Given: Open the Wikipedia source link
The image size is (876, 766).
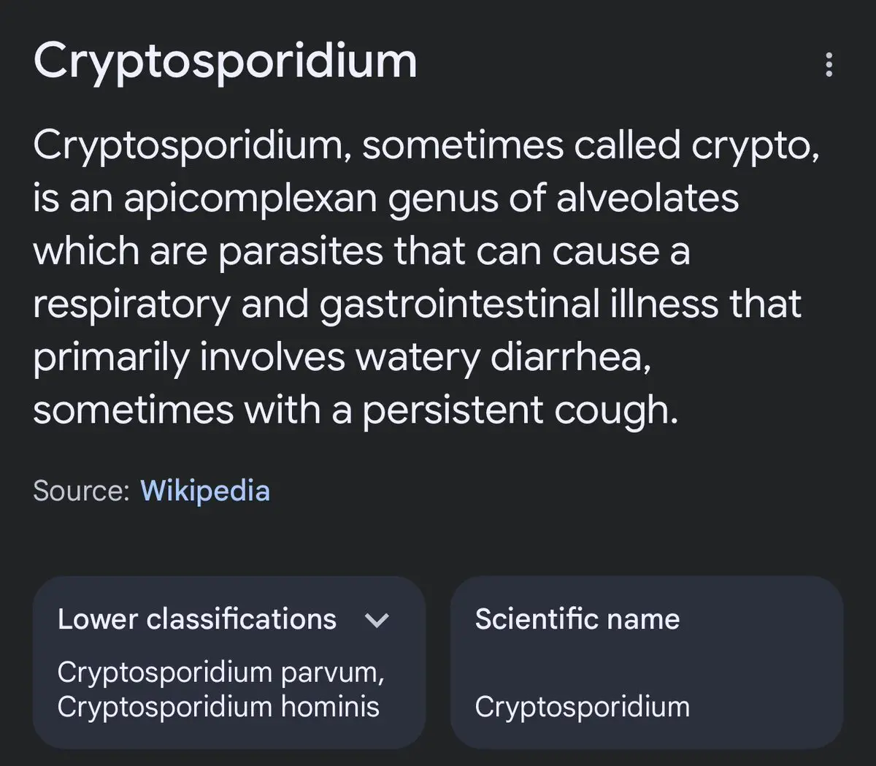Looking at the screenshot, I should 205,490.
